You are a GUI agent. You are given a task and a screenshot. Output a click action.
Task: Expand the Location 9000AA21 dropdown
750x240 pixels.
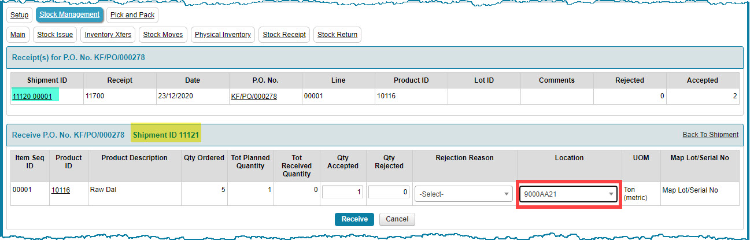tap(569, 194)
